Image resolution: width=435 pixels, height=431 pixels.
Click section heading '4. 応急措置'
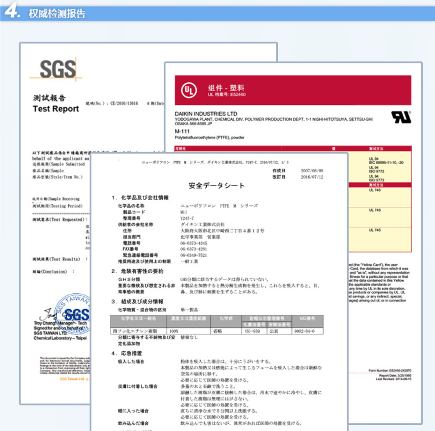tap(126, 353)
